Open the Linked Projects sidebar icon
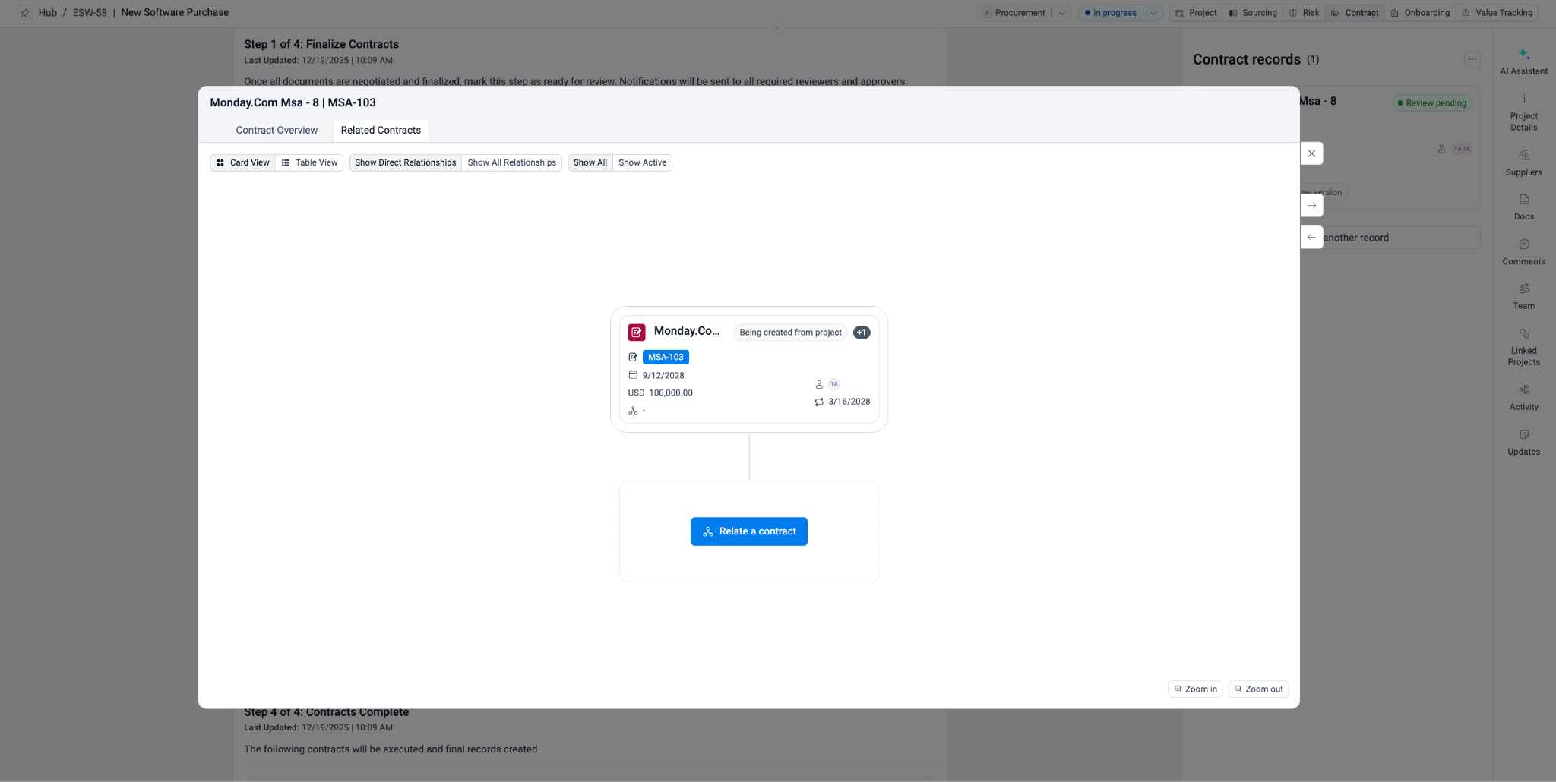The height and width of the screenshot is (782, 1556). coord(1523,334)
